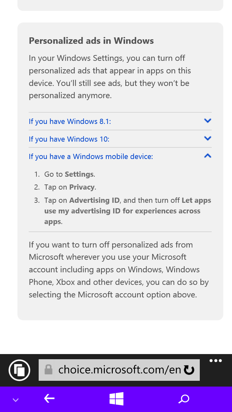Open the three-dots more menu
Screen dimensions: 232x412
coord(216,361)
